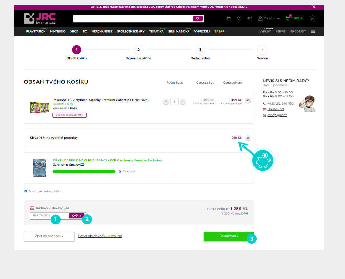Toggle the Chci dárek checkbox
345x279 pixels.
120,171
